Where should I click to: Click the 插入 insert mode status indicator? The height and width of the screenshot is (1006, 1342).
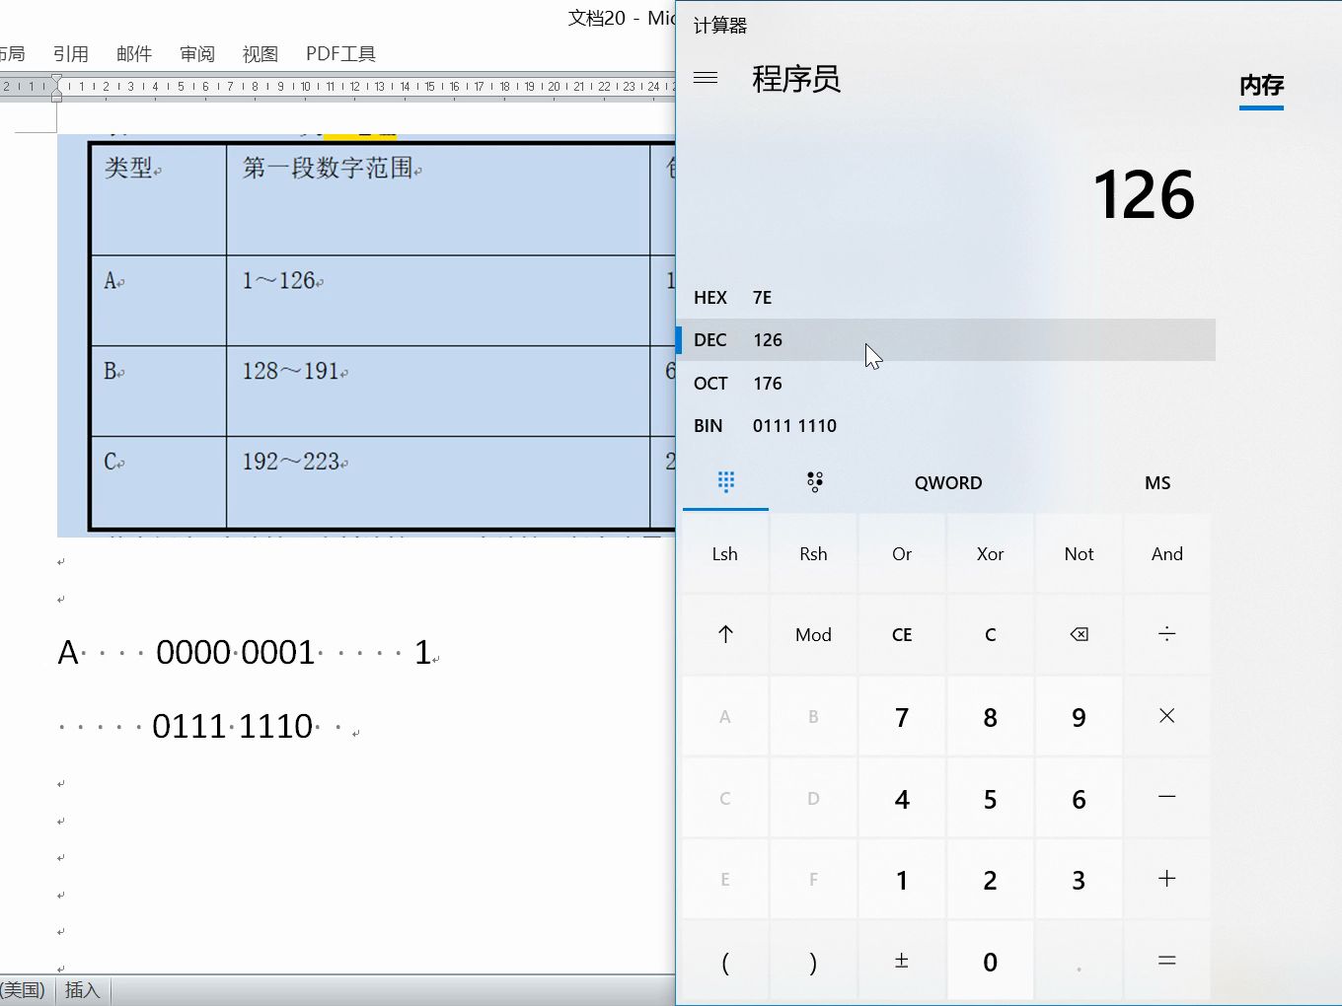83,990
